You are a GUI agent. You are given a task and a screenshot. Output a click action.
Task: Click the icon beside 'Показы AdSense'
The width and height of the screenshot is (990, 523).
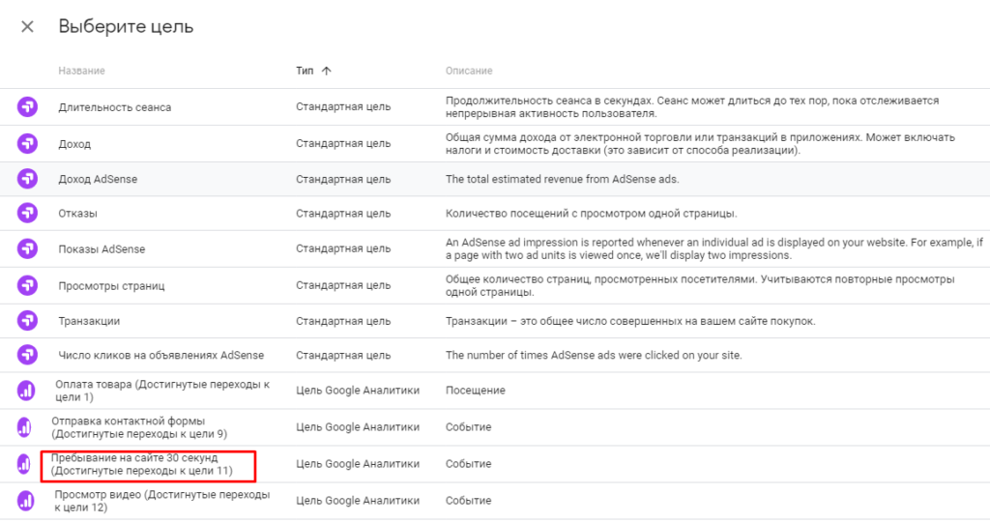point(28,248)
